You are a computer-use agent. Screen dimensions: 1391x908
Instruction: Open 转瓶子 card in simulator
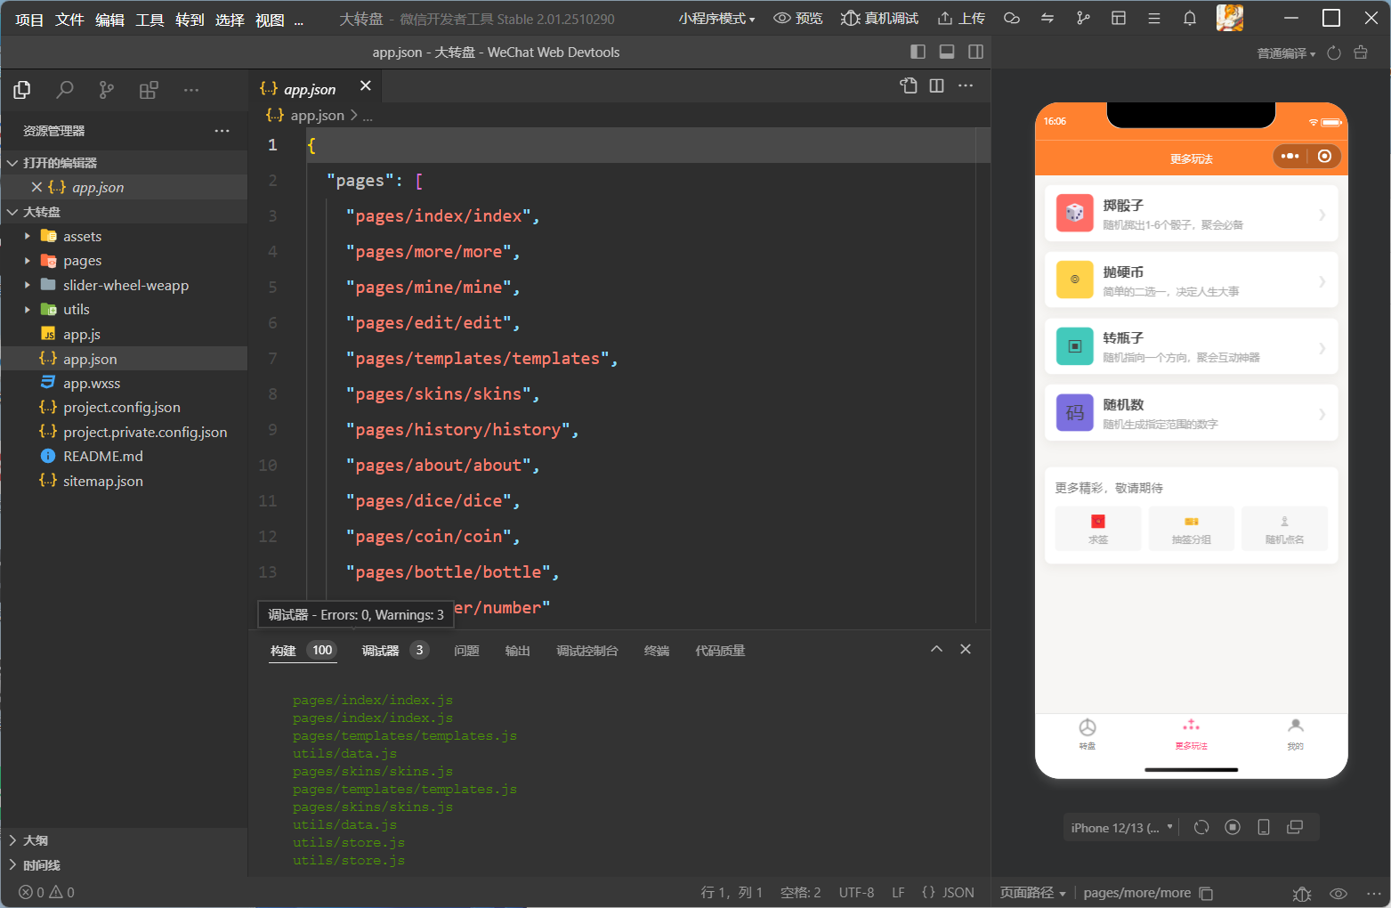1191,347
